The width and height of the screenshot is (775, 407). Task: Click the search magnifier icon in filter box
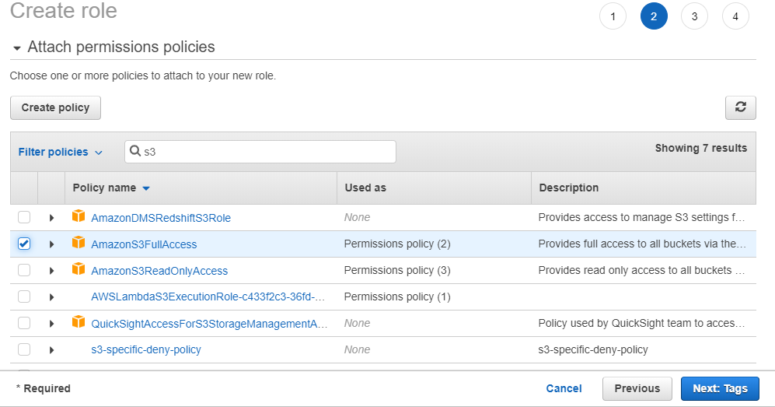(x=135, y=151)
